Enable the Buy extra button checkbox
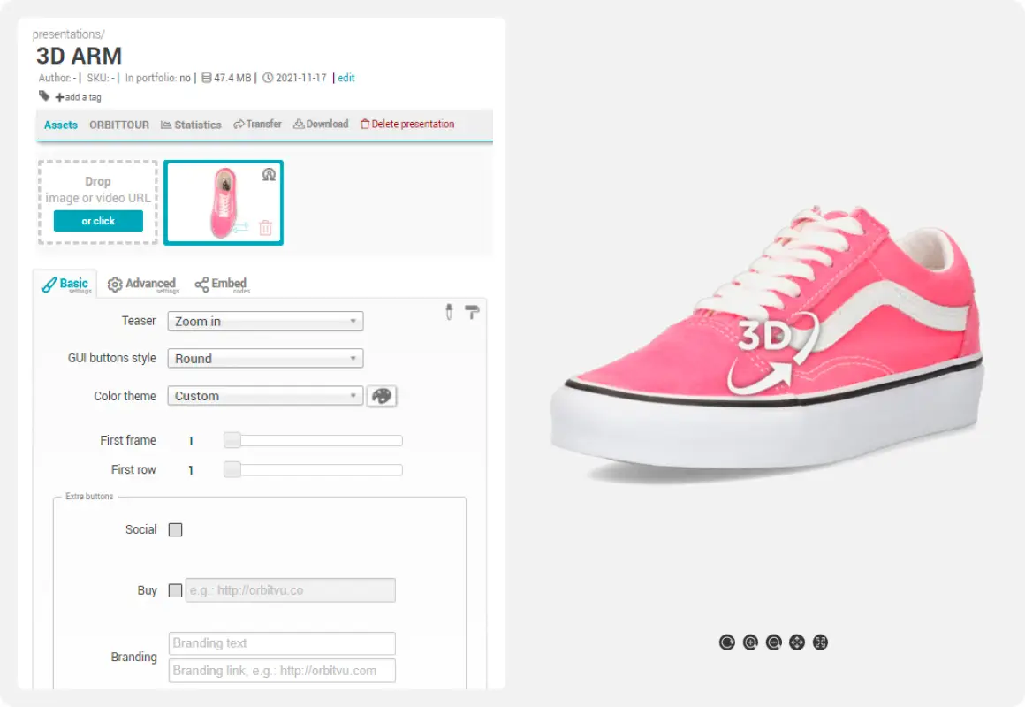Screen dimensions: 1025x707 (x=175, y=589)
